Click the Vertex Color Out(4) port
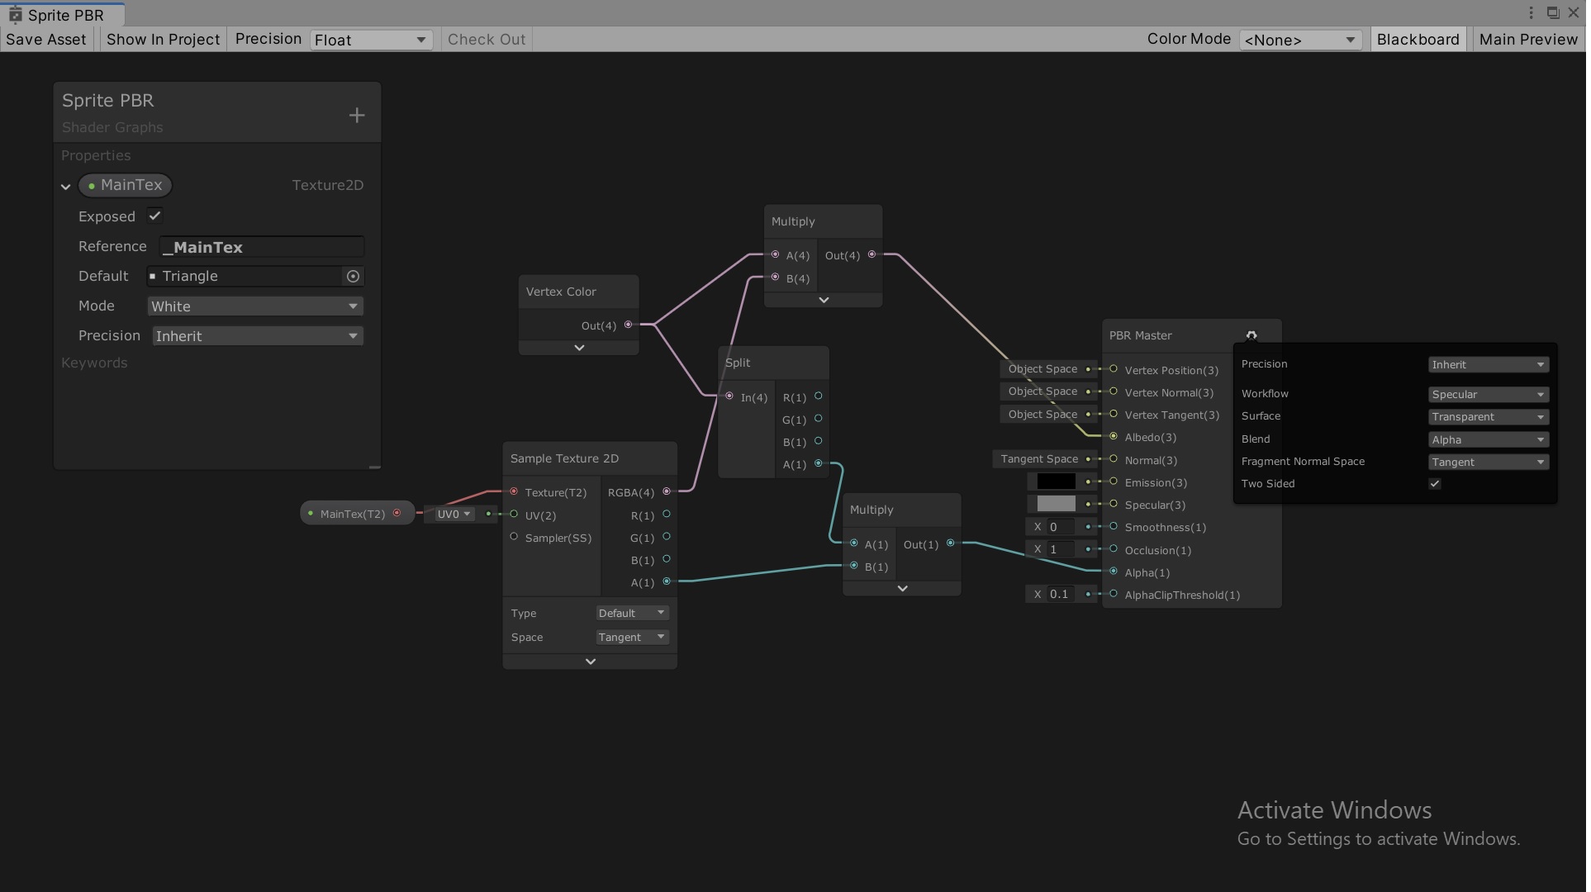 (629, 325)
